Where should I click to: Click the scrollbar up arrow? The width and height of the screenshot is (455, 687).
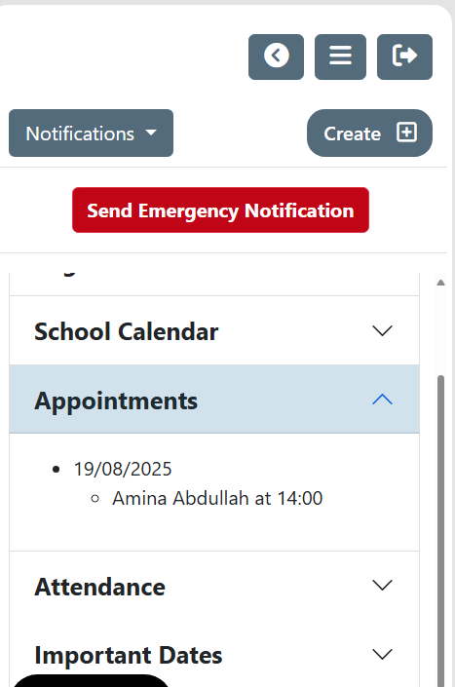pos(441,283)
